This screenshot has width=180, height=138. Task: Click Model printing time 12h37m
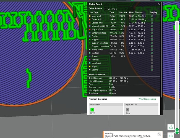pyautogui.click(x=113, y=90)
